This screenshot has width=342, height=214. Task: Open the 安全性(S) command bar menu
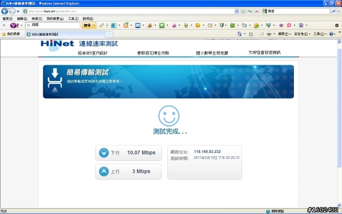point(302,34)
